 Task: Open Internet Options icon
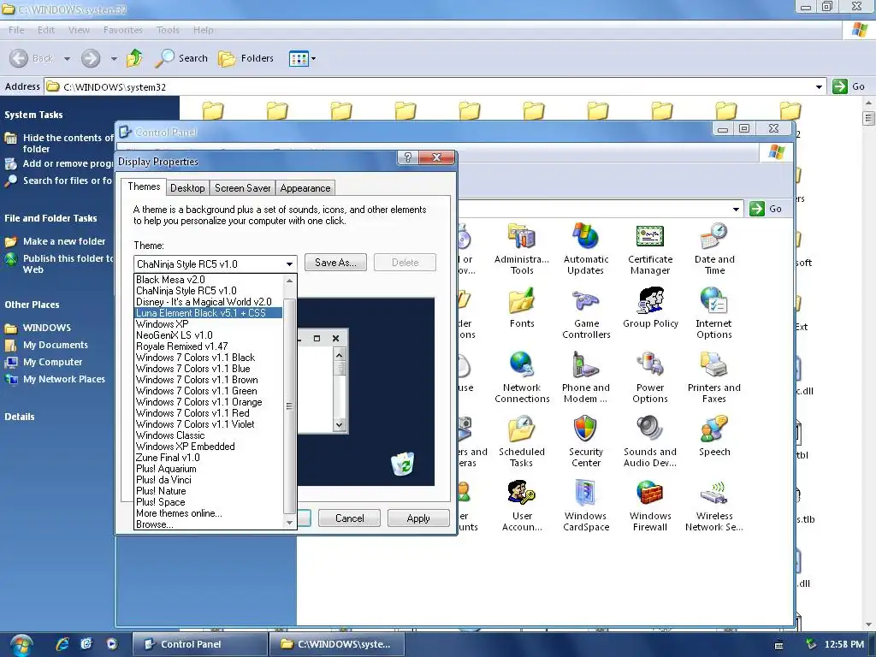coord(713,313)
